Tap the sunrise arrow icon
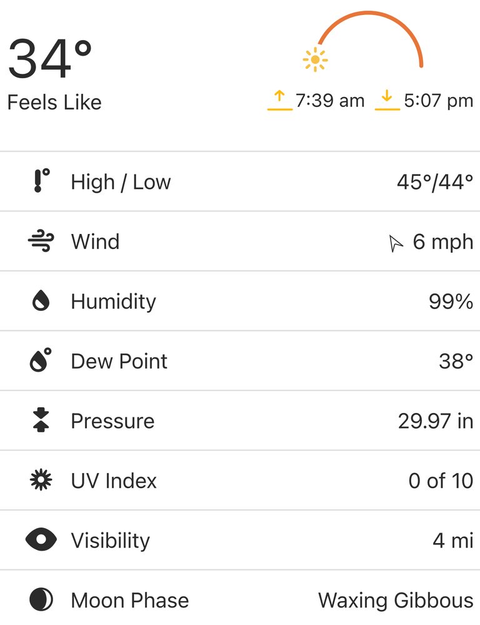The width and height of the screenshot is (480, 625). click(279, 101)
